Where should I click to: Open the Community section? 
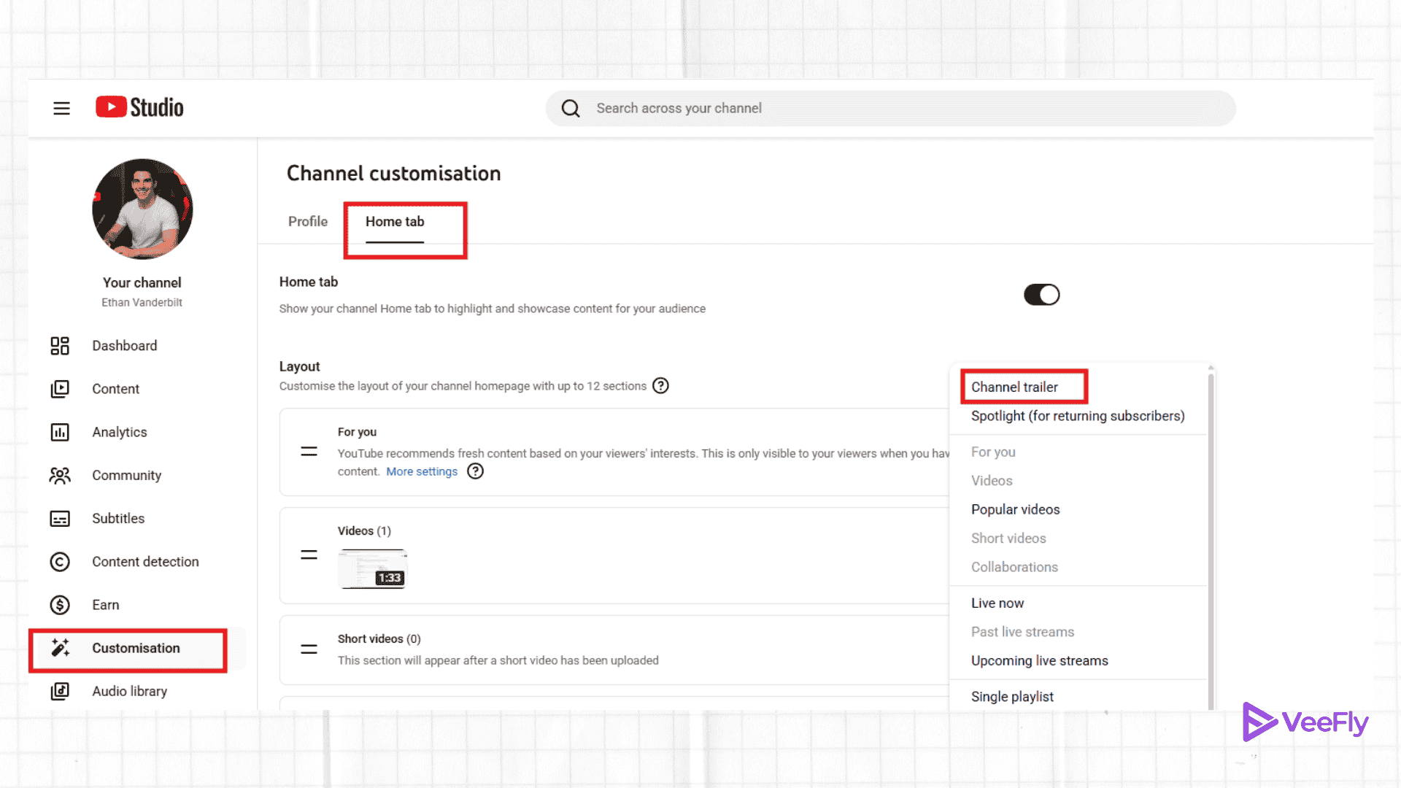[126, 475]
